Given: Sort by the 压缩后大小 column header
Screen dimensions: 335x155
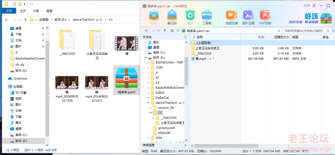Looking at the screenshot, I should pos(278,37).
